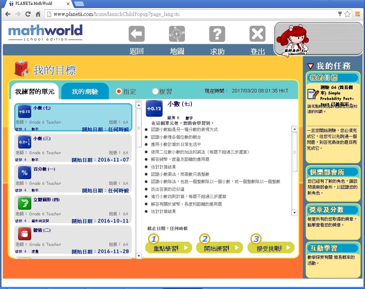
Task: Click the 登出 logout X icon
Action: 258,34
